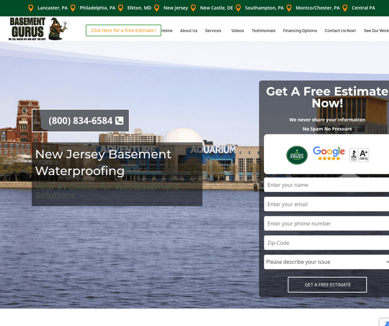Call (800) 834-6584 via the phone button
The image size is (389, 326).
80,120
